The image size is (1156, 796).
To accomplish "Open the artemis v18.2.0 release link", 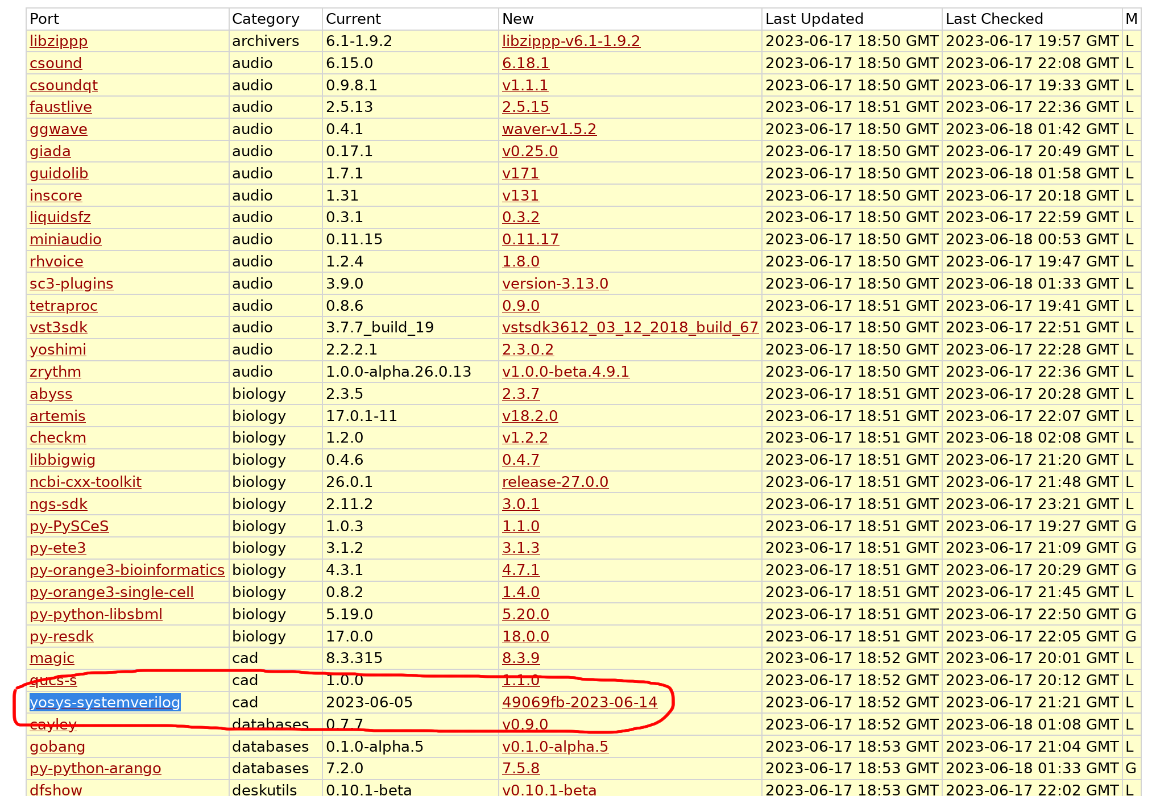I will point(530,415).
